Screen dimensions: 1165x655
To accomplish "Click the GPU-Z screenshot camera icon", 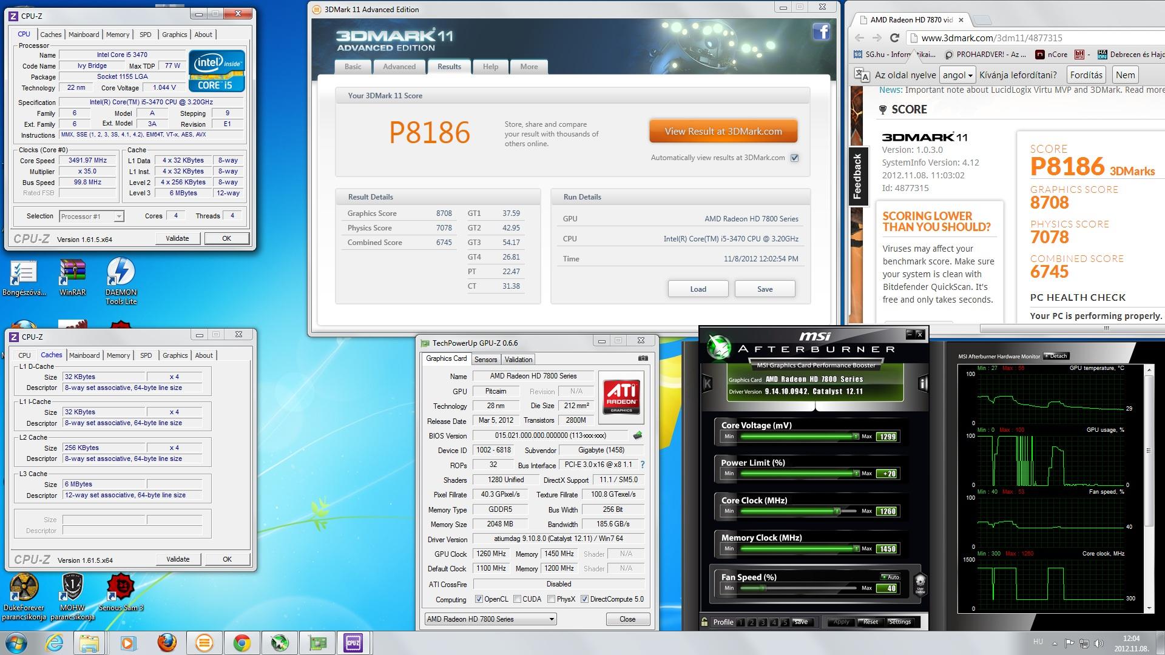I will point(643,358).
